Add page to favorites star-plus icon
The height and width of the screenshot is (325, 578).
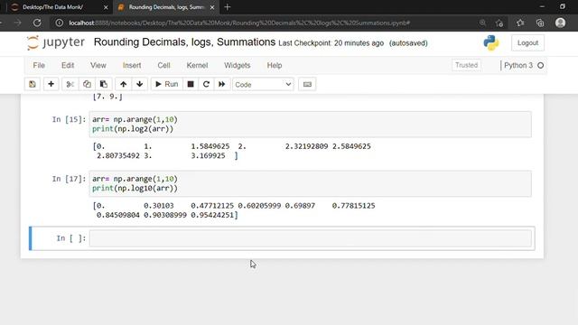(499, 23)
